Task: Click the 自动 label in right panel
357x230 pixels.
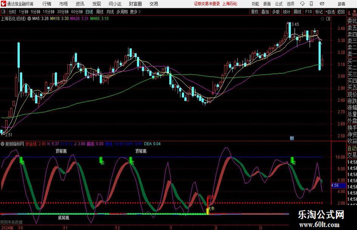Action: coord(352,148)
